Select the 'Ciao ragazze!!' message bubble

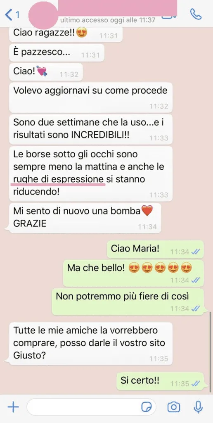click(x=66, y=34)
